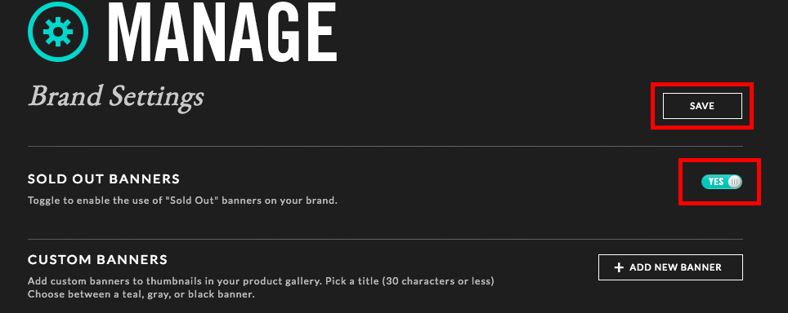The width and height of the screenshot is (788, 313).
Task: Click the teal track of the Sold Out switch
Action: (722, 182)
